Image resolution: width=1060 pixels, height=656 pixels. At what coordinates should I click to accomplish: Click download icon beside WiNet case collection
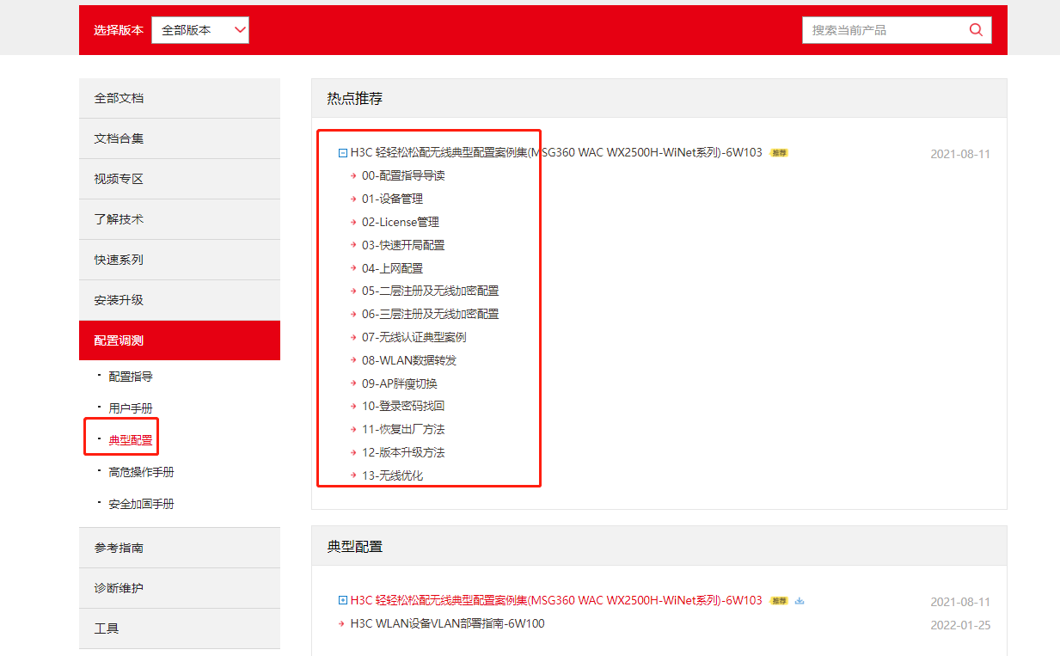pyautogui.click(x=800, y=601)
